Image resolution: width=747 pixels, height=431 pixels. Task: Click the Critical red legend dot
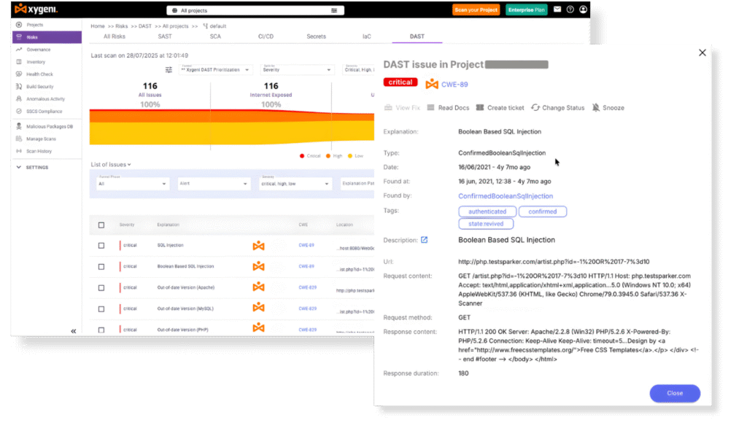302,156
